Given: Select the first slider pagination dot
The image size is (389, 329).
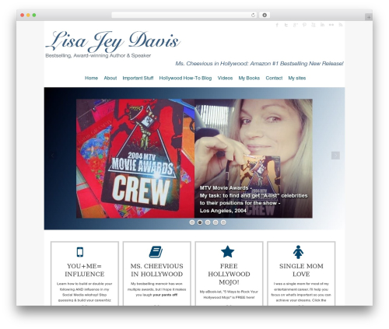Looking at the screenshot, I should point(192,222).
